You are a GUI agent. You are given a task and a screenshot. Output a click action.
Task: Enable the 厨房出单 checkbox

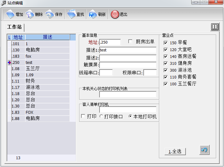[x=130, y=41]
